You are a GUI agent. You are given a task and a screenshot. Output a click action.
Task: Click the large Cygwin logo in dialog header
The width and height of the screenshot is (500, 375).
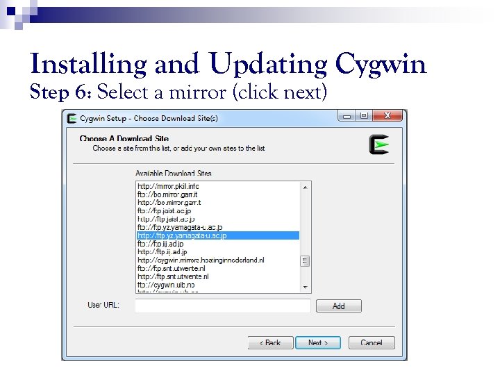pyautogui.click(x=379, y=144)
